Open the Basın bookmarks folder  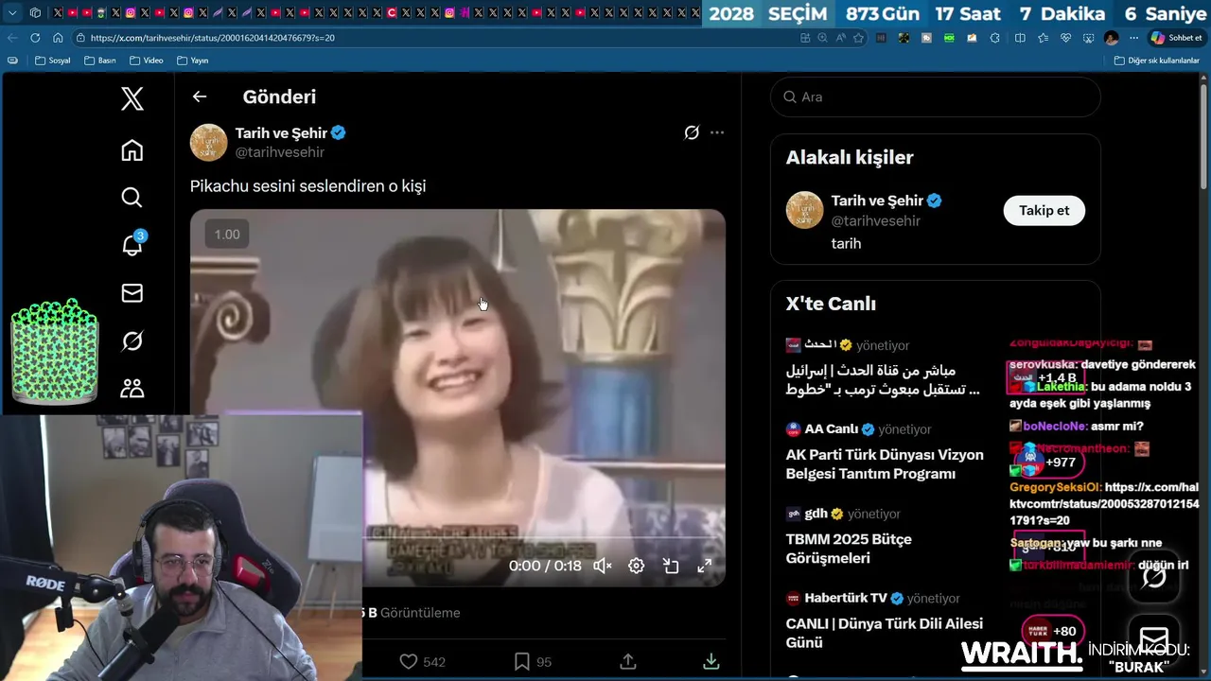click(100, 61)
